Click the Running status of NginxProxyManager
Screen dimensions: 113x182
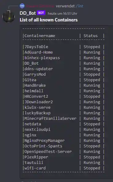(92, 141)
